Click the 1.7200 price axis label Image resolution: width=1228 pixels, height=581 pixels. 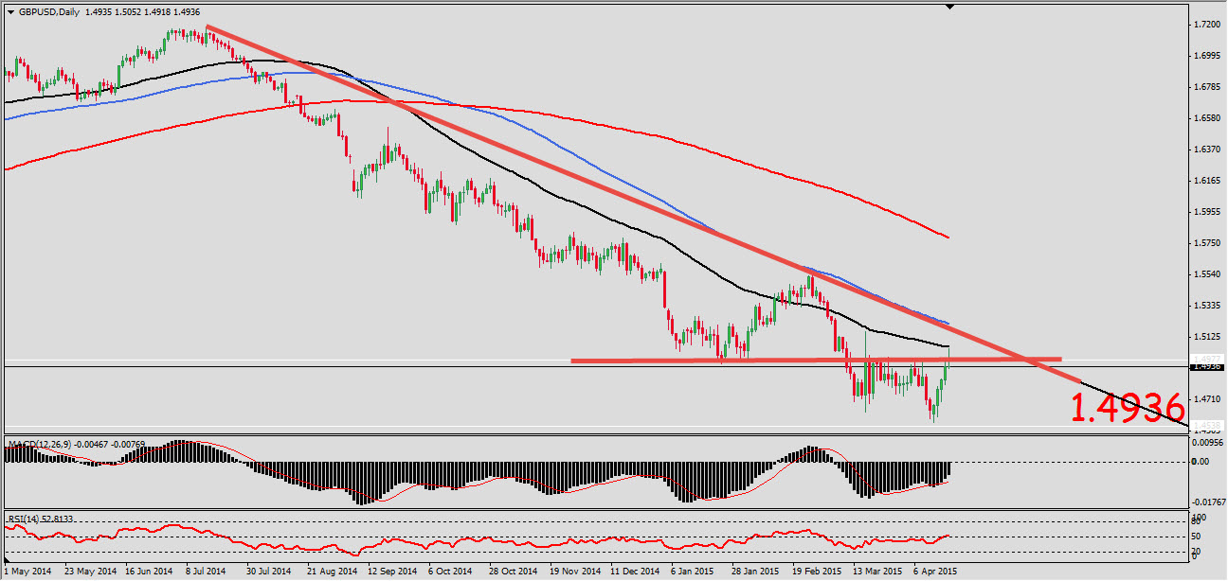pos(1207,25)
